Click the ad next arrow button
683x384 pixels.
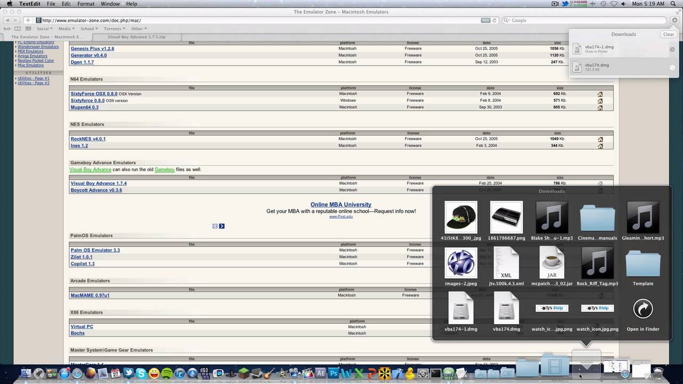tap(222, 226)
